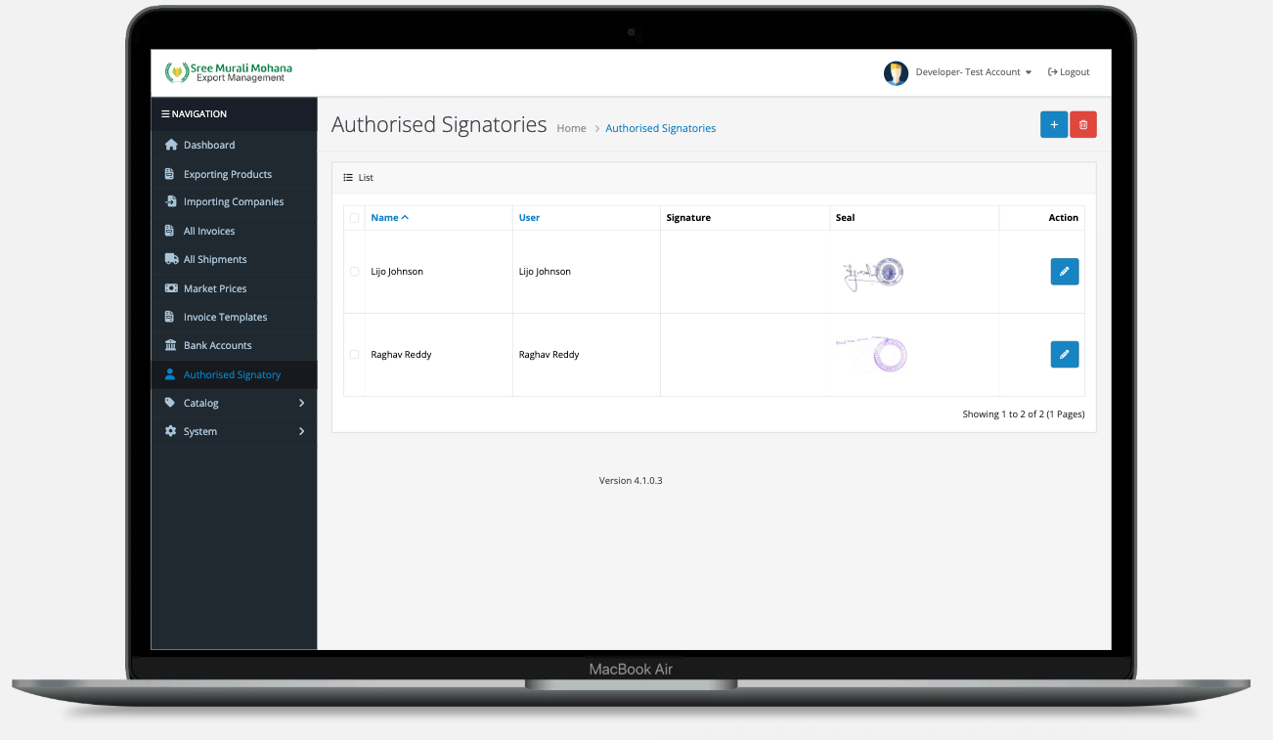Click the Home breadcrumb link
Viewport: 1273px width, 740px height.
571,128
